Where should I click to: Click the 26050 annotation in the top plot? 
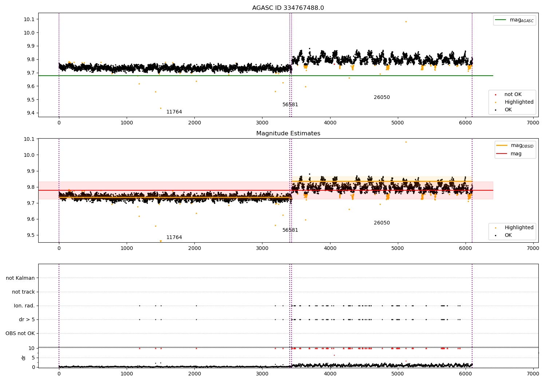382,98
